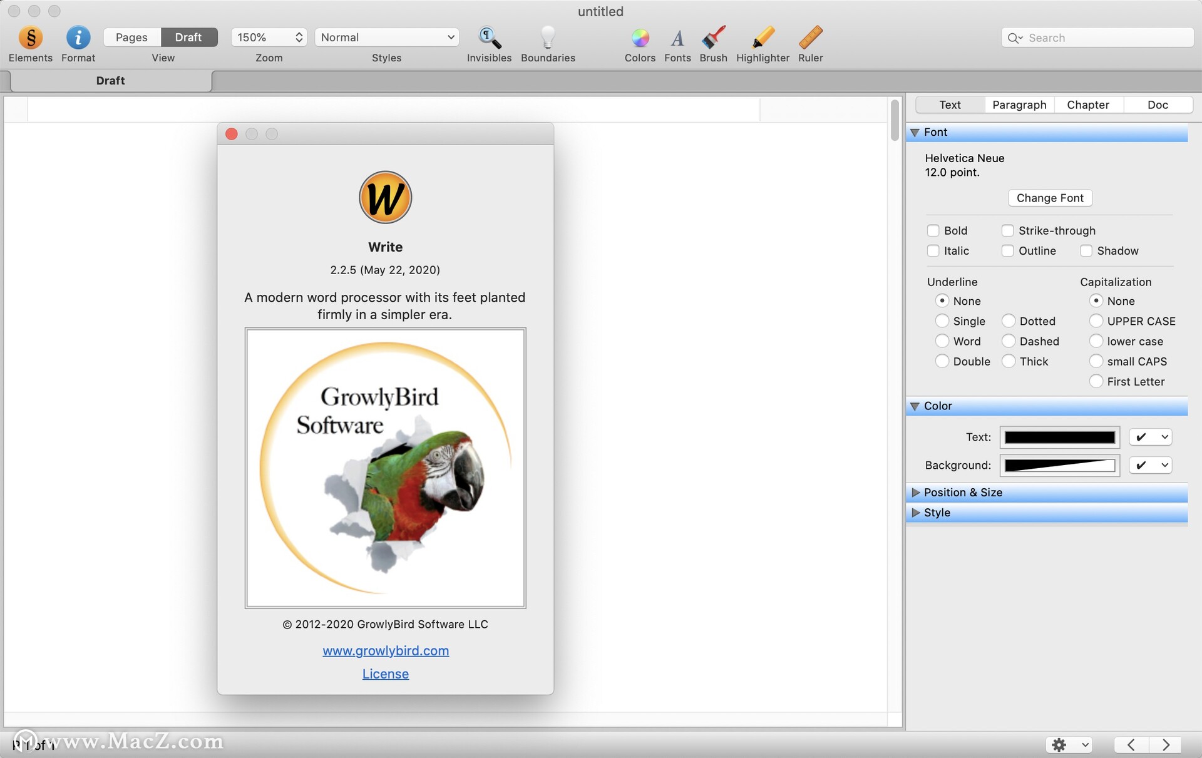This screenshot has width=1202, height=758.
Task: Expand the Position & Size section
Action: (x=915, y=493)
